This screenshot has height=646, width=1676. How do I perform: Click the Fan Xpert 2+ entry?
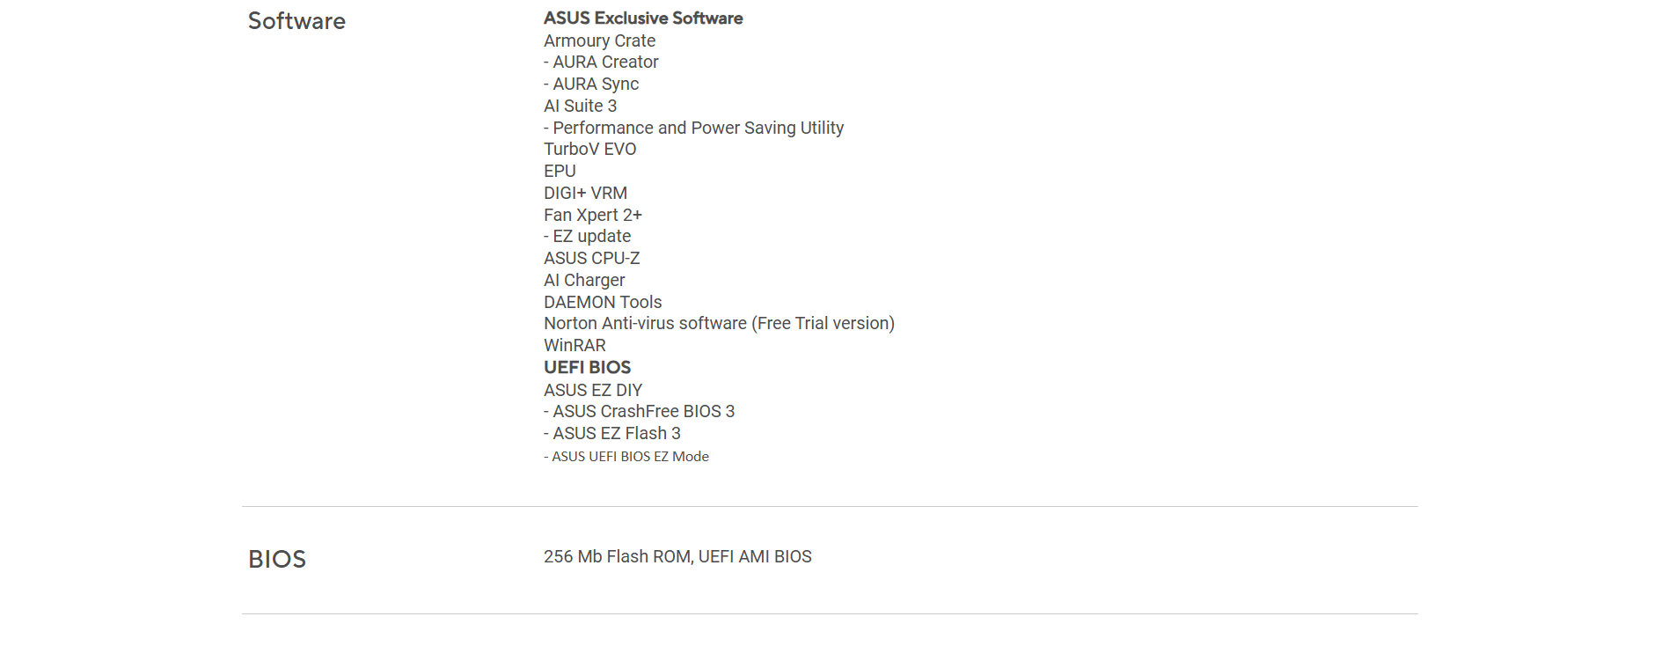click(x=593, y=215)
